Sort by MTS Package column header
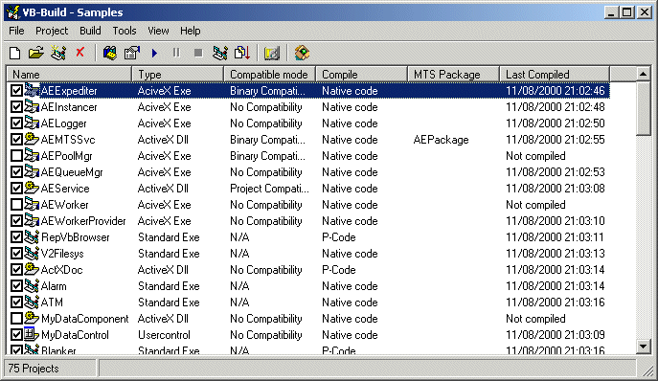 pos(453,75)
